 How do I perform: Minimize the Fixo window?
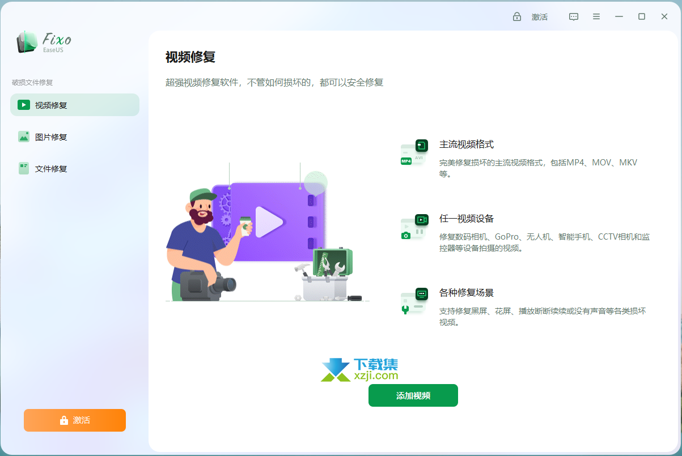(x=619, y=17)
